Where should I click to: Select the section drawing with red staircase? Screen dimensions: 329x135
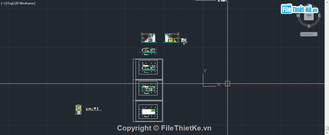coord(149,38)
